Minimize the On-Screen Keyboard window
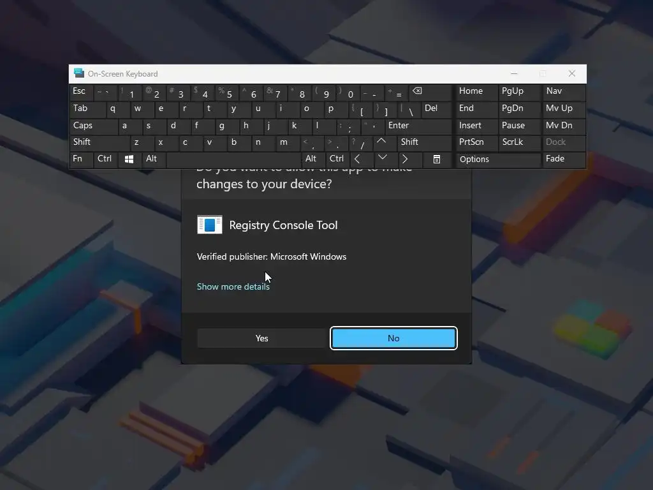Viewport: 653px width, 490px height. pos(515,74)
